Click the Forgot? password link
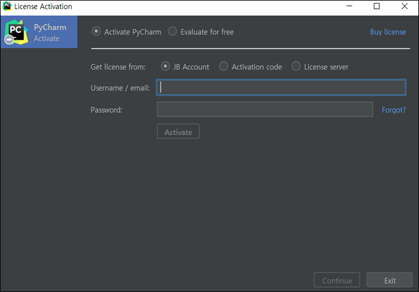Viewport: 419px width, 292px height. 394,110
